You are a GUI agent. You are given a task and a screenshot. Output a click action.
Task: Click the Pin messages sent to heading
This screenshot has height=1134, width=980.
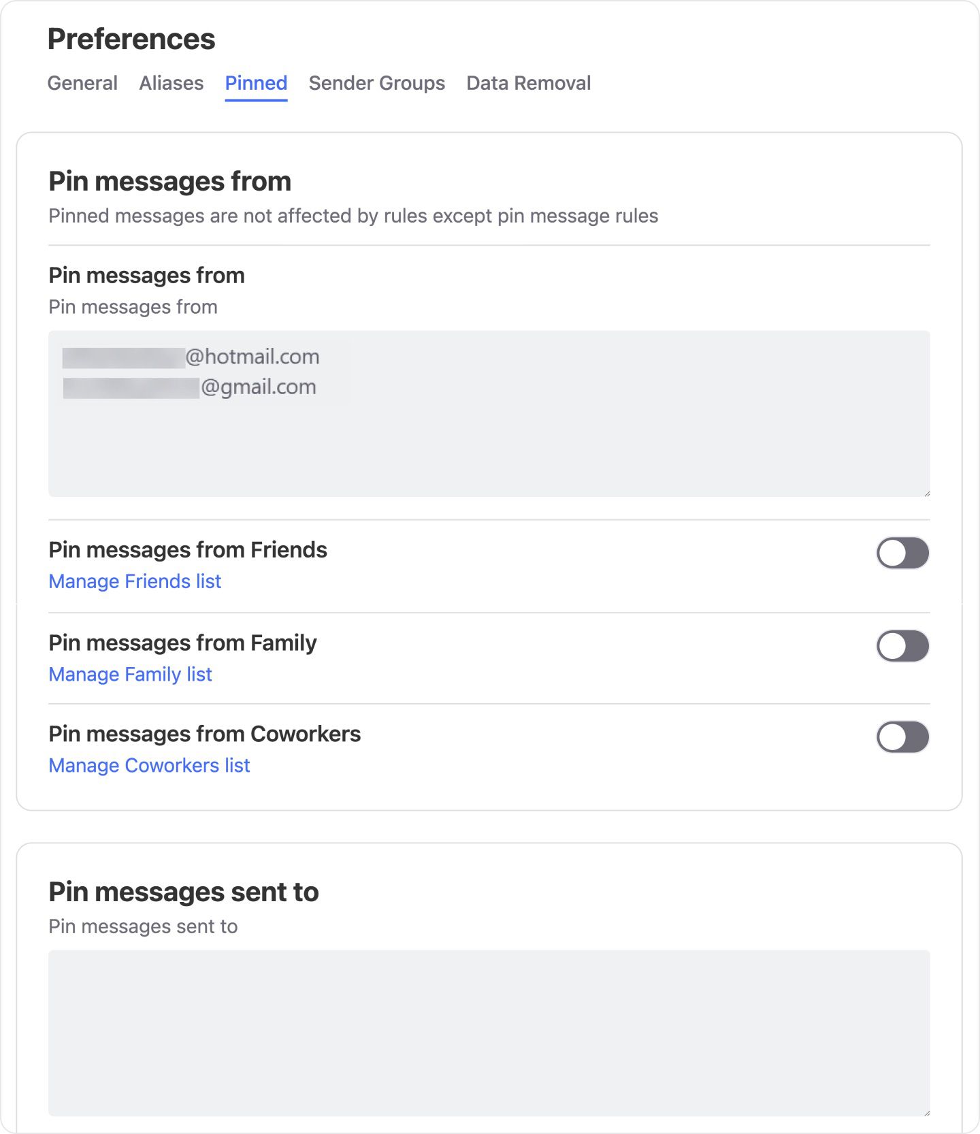[182, 890]
